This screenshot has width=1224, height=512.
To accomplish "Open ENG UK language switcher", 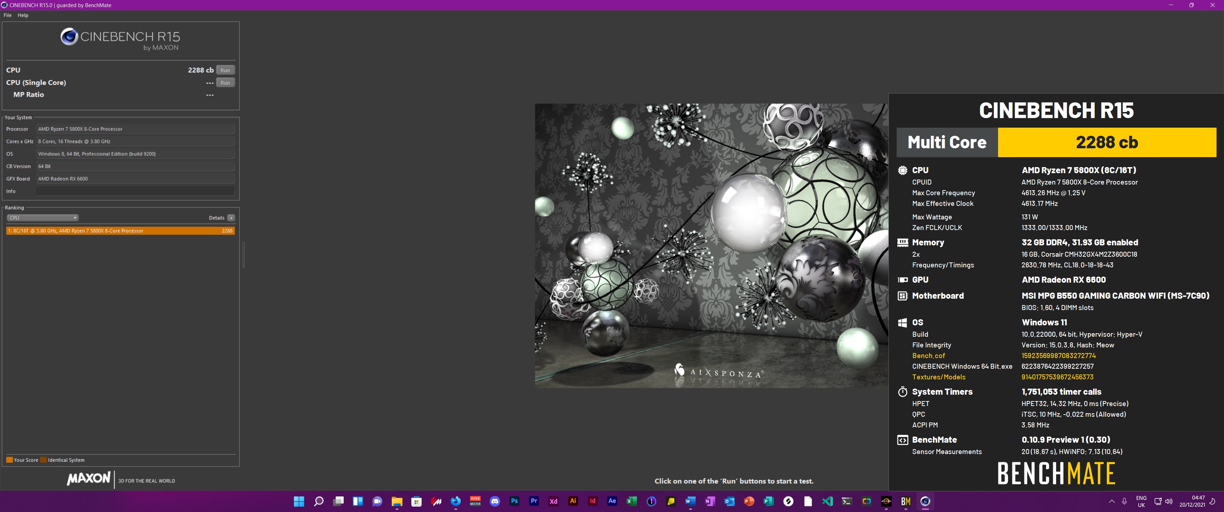I will click(1141, 501).
